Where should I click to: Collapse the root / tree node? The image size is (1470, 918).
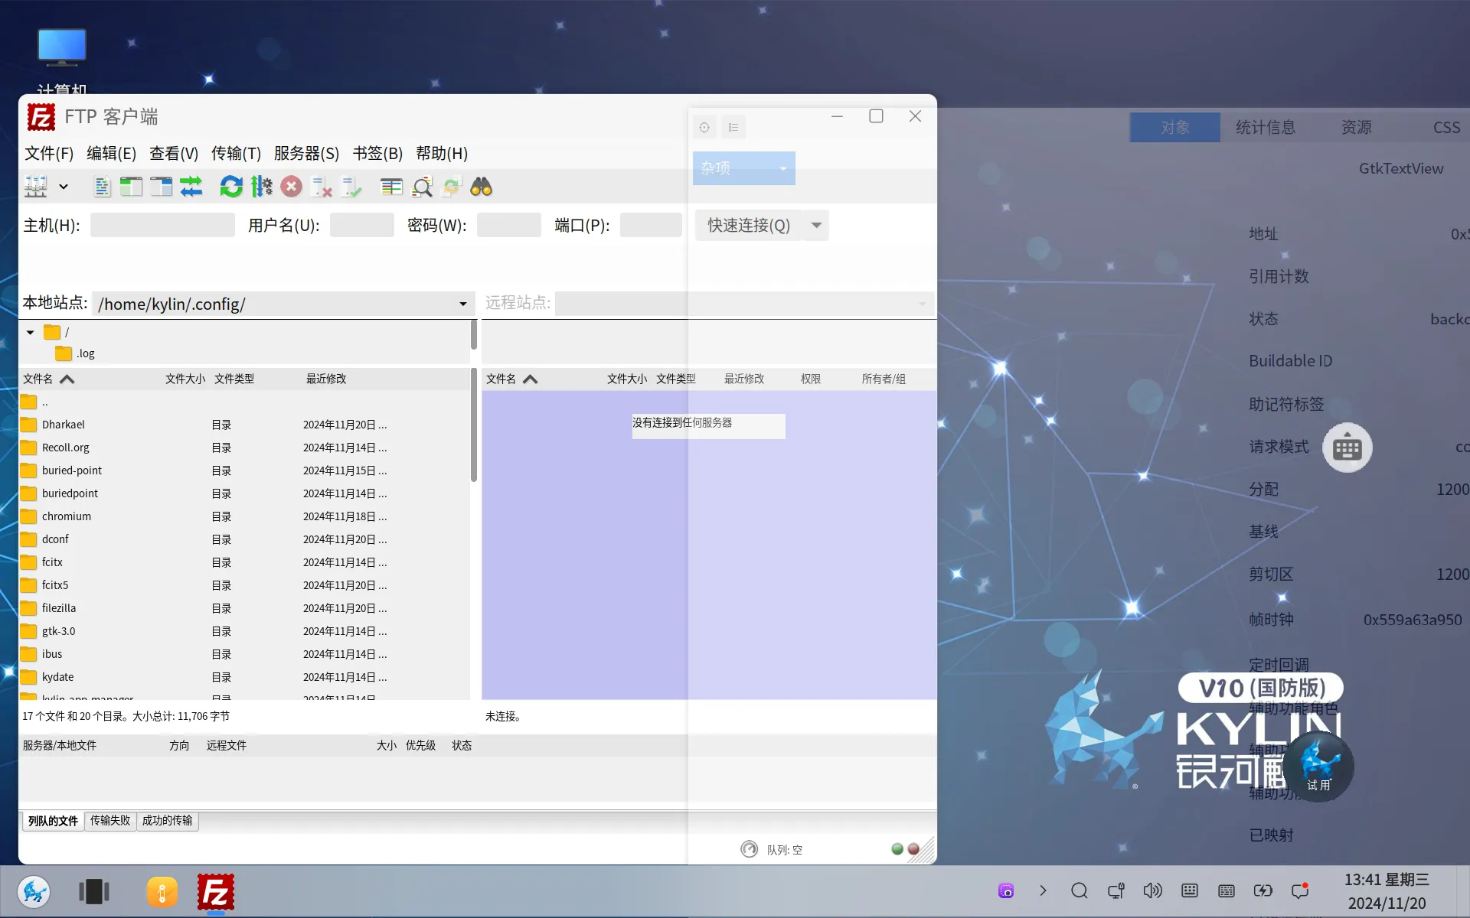click(30, 332)
